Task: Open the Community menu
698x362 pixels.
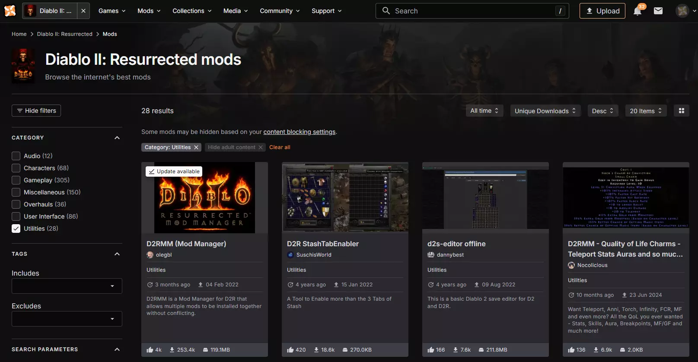Action: tap(280, 11)
